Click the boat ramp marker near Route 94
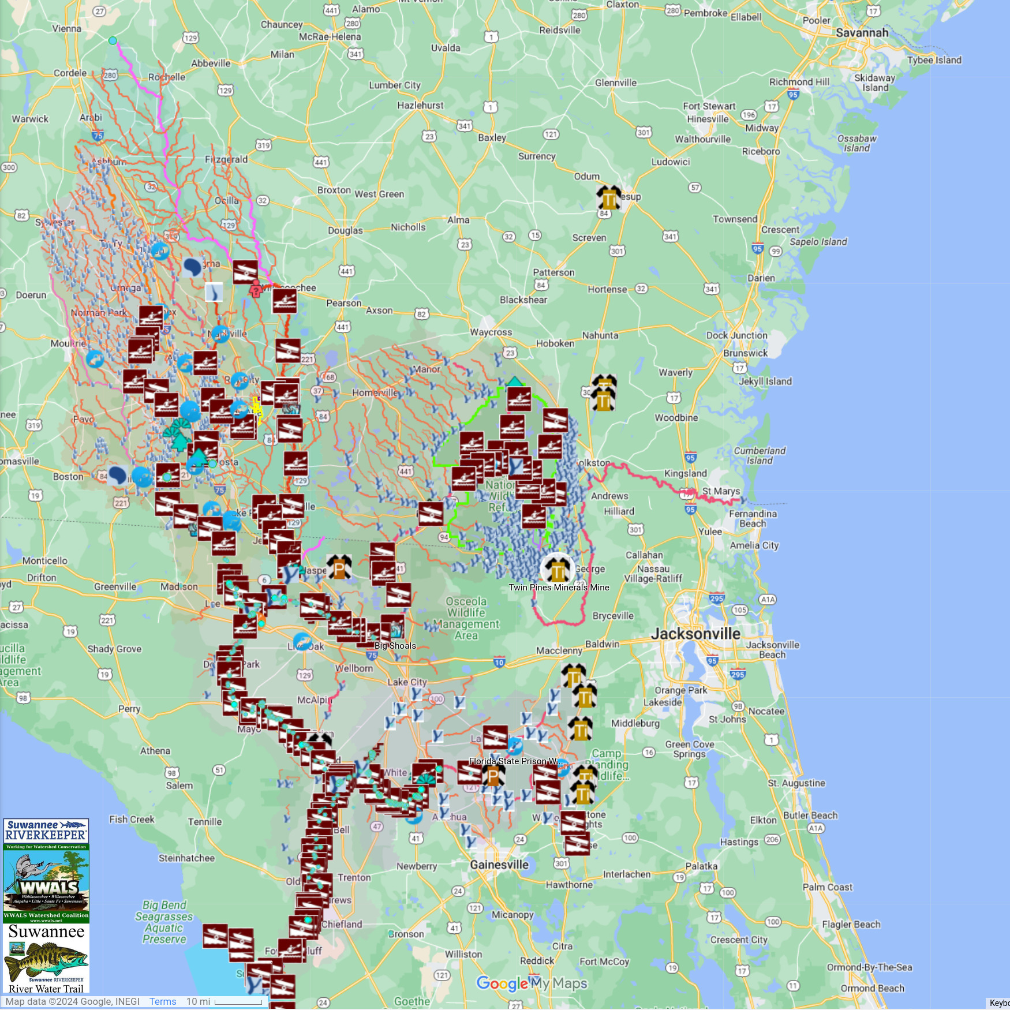Viewport: 1010px width, 1010px height. (431, 514)
